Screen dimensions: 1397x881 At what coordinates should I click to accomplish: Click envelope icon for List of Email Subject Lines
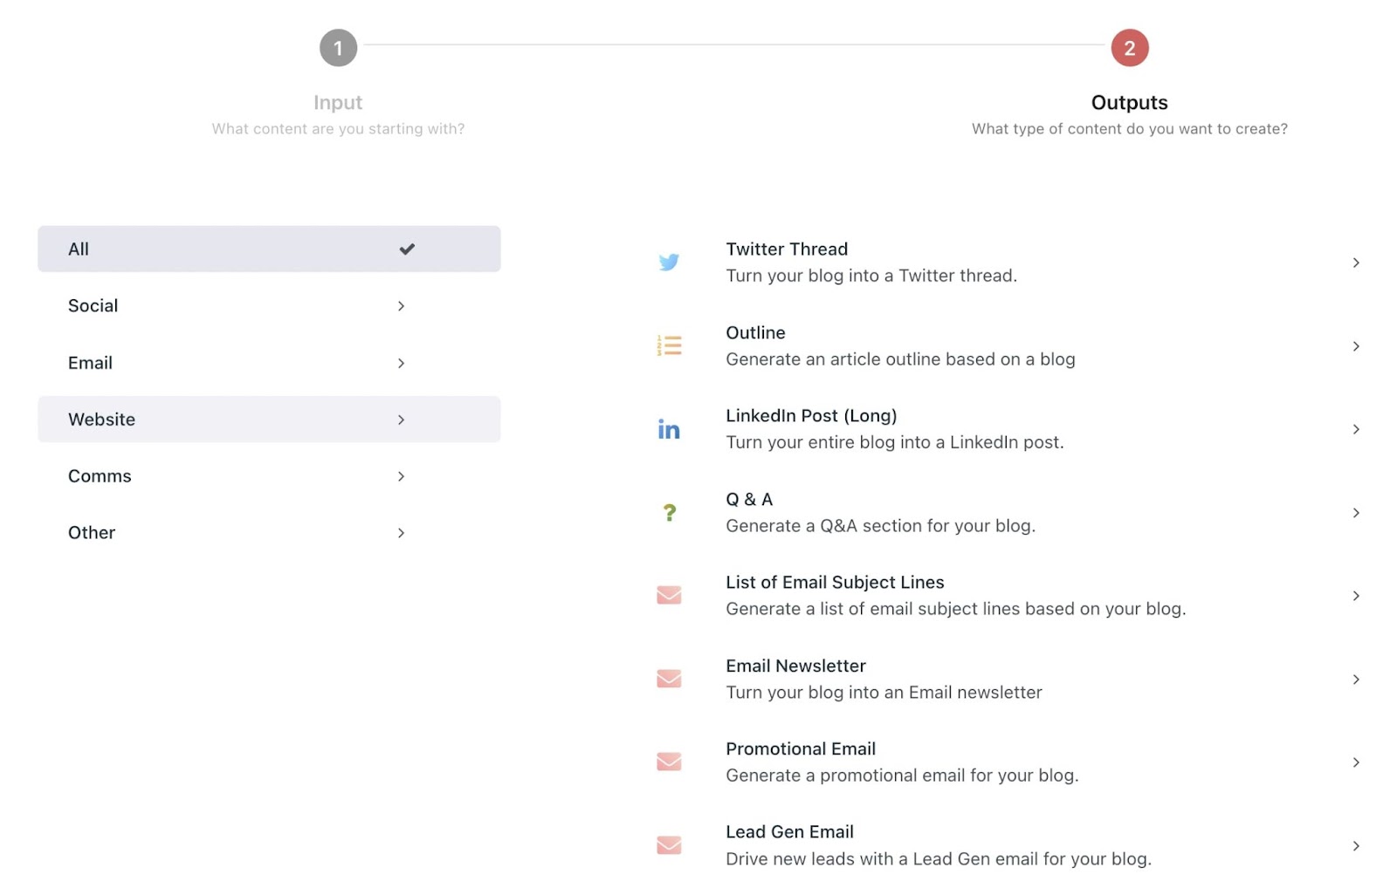coord(669,596)
